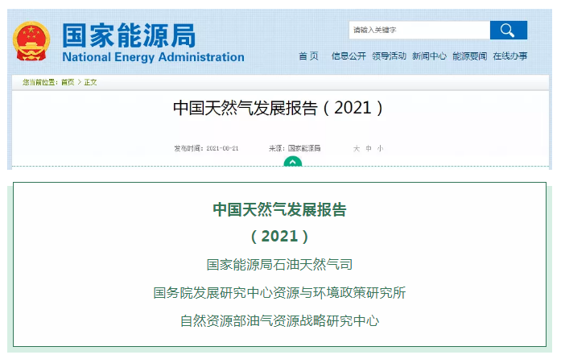561x359 pixels.
Task: Click 国务院发展研究中心资源与环境政策研究所 line
Action: 279,293
